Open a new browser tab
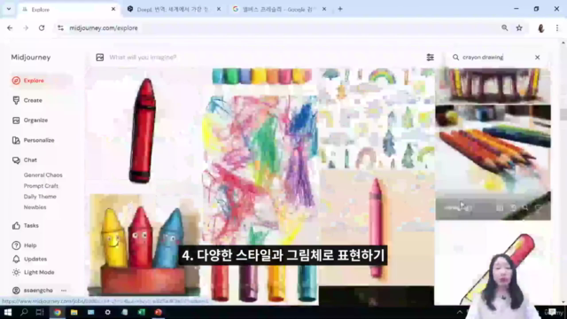The height and width of the screenshot is (319, 567). [x=340, y=10]
